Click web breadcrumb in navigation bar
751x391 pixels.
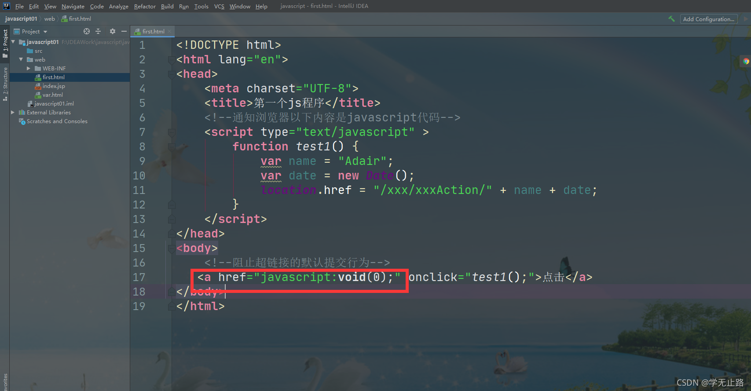[49, 18]
